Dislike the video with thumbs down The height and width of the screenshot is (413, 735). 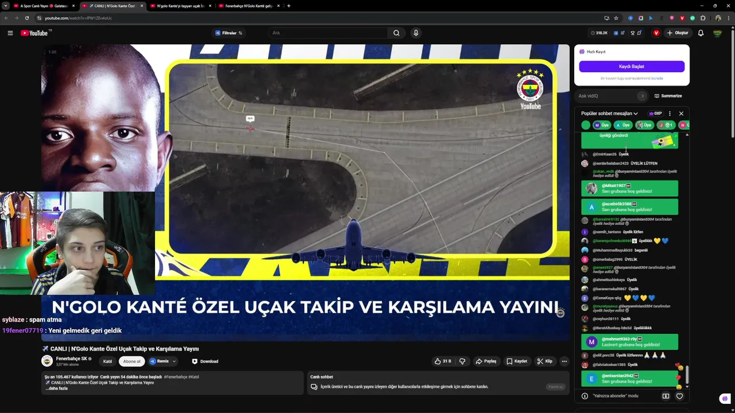(462, 361)
